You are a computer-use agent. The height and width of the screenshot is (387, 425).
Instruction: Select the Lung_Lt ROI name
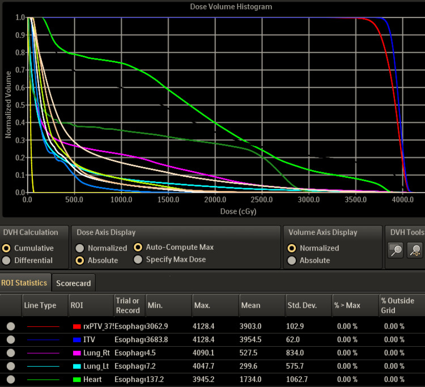(x=96, y=366)
